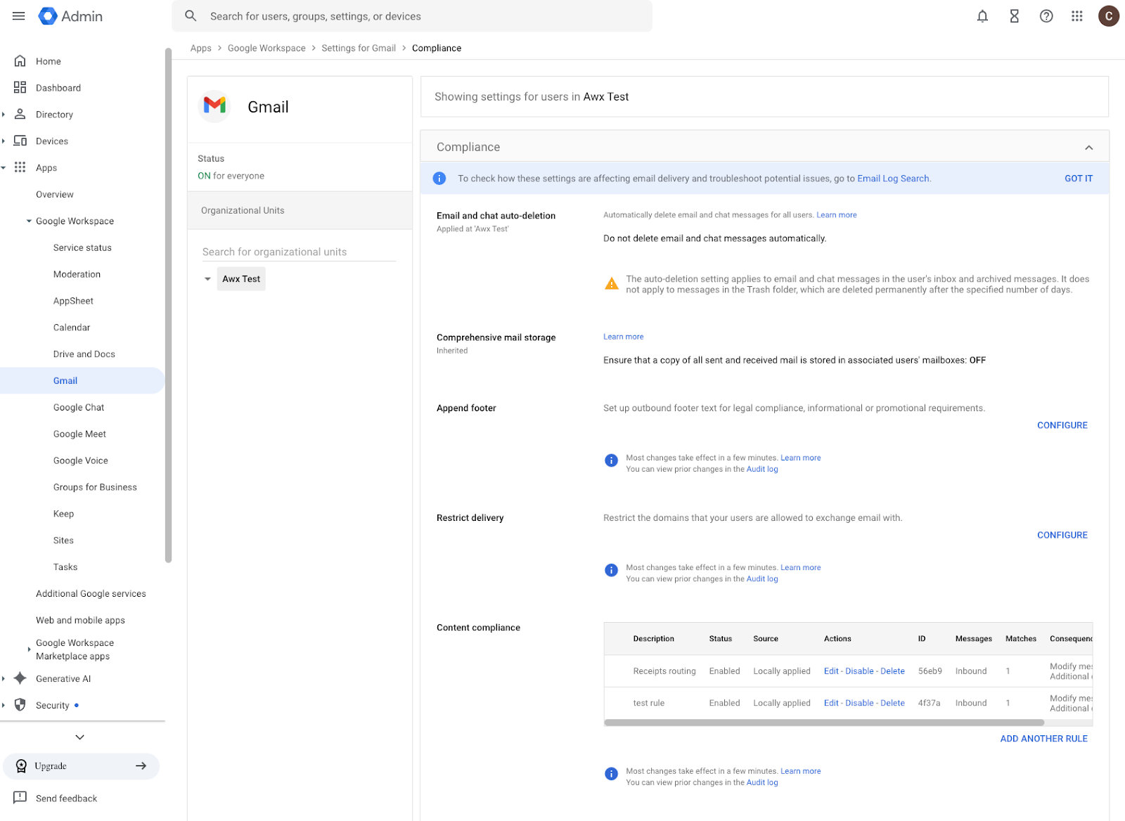Open Calendar settings in sidebar
Screen dimensions: 1125x821
point(72,328)
